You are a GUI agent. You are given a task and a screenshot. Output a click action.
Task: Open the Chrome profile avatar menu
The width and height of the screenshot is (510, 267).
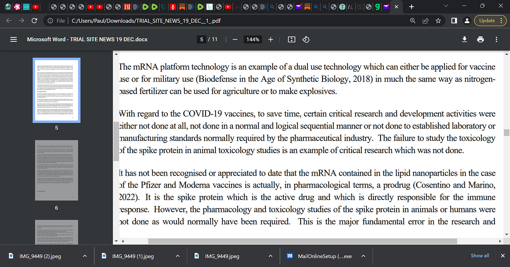(467, 21)
